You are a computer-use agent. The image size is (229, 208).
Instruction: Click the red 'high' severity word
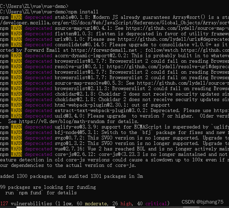(126, 204)
